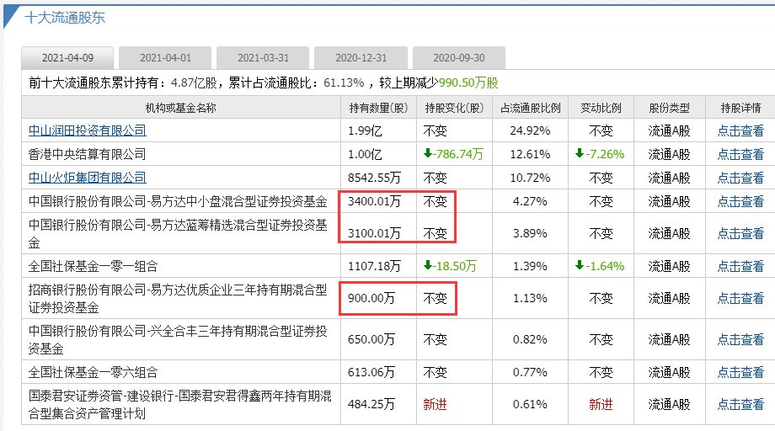The height and width of the screenshot is (431, 775).
Task: Select the 2021-03-31 date tab
Action: click(x=263, y=58)
